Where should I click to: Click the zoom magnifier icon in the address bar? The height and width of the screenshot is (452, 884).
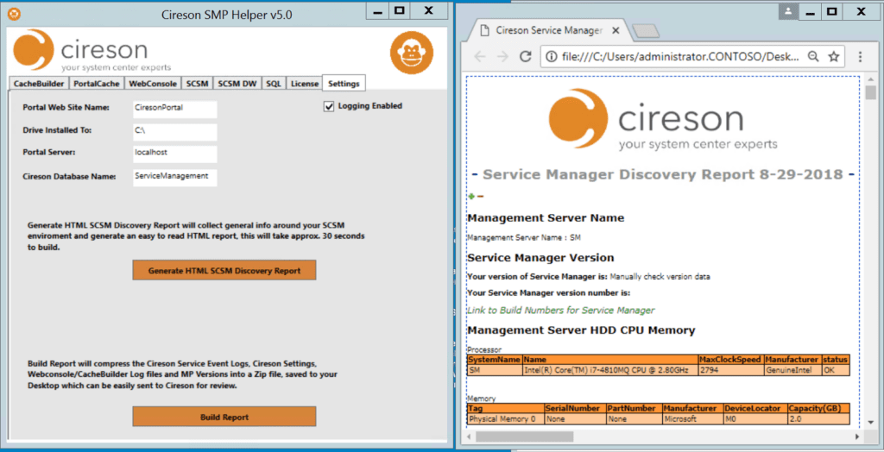pyautogui.click(x=813, y=56)
